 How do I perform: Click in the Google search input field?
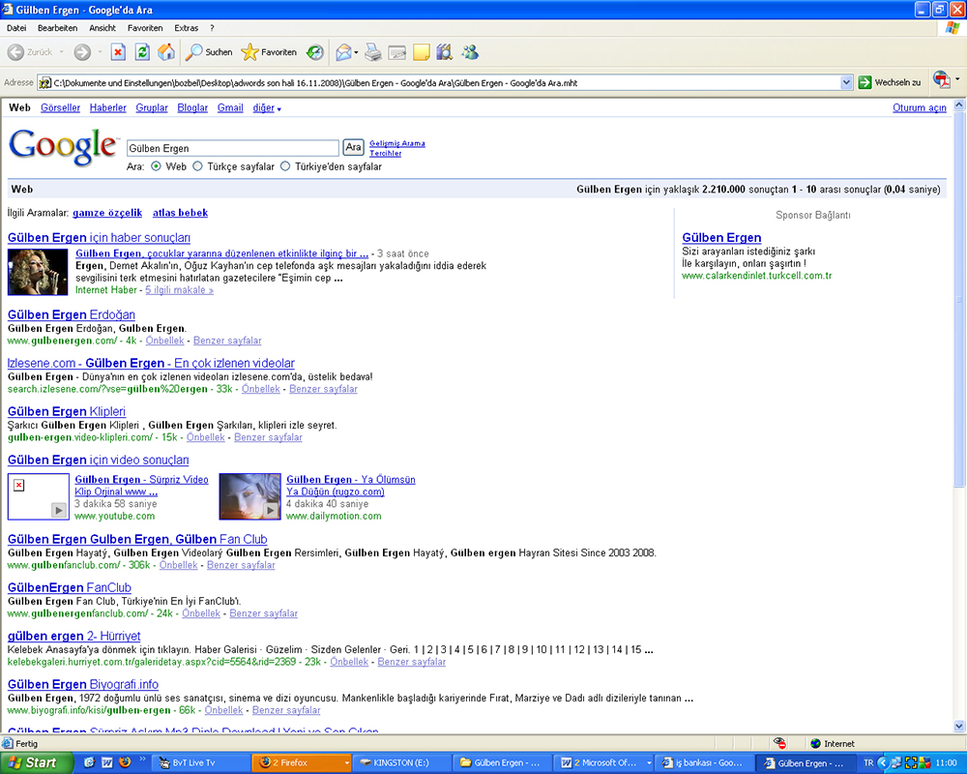pos(232,148)
